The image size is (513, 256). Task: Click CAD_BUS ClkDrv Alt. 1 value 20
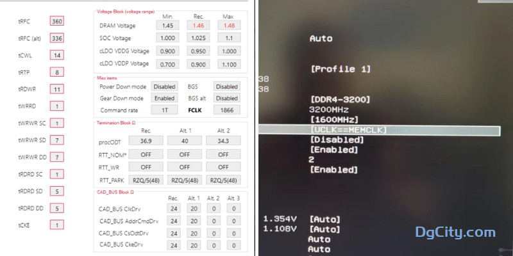(x=194, y=209)
